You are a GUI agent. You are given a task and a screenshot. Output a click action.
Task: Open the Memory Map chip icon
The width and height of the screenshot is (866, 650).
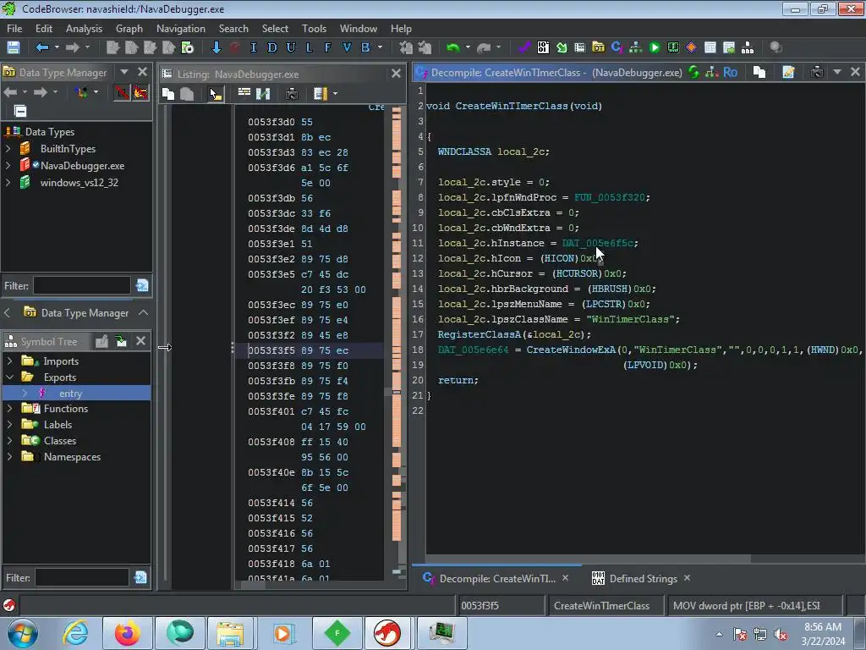click(x=672, y=47)
